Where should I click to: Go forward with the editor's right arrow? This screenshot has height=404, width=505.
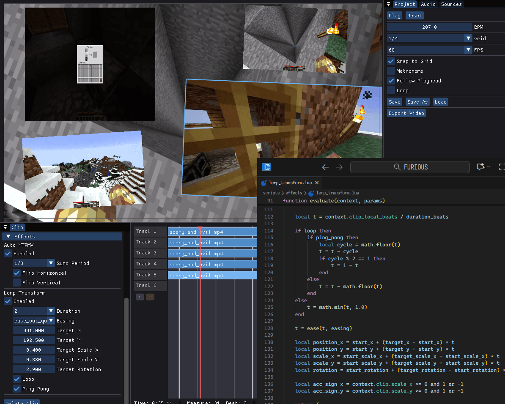click(339, 167)
